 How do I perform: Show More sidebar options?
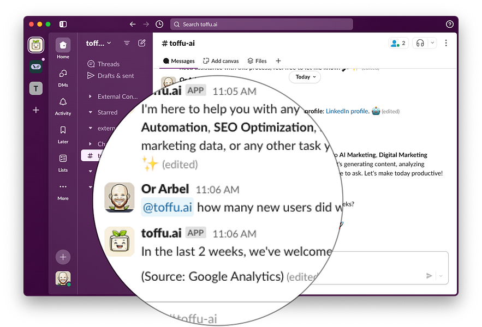[x=63, y=192]
